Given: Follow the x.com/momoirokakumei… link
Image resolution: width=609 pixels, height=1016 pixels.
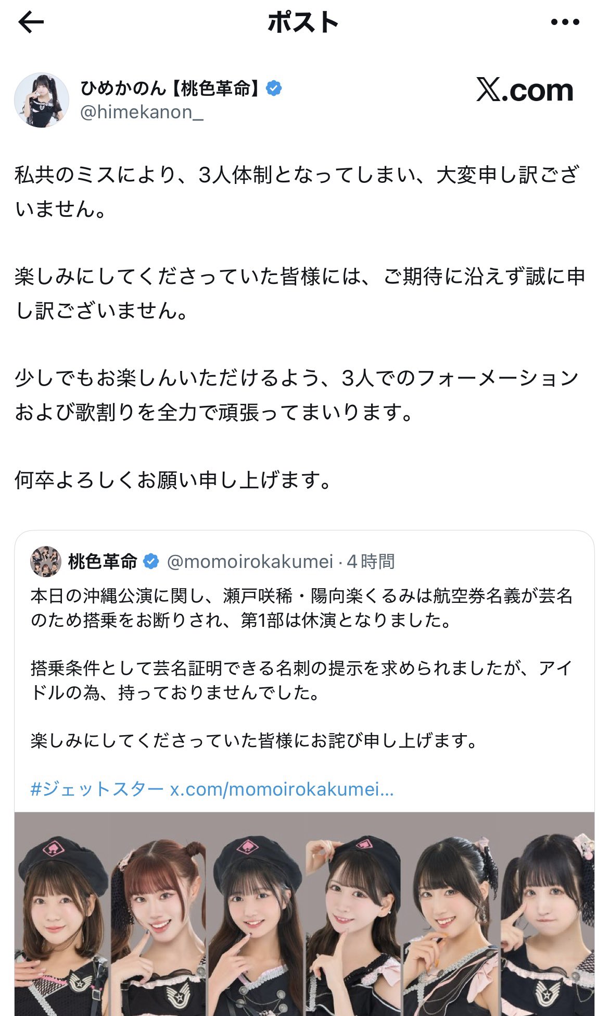Looking at the screenshot, I should 282,789.
